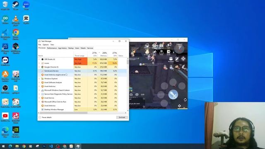
Task: Select the VLC media player desktop icon
Action: pyautogui.click(x=16, y=20)
